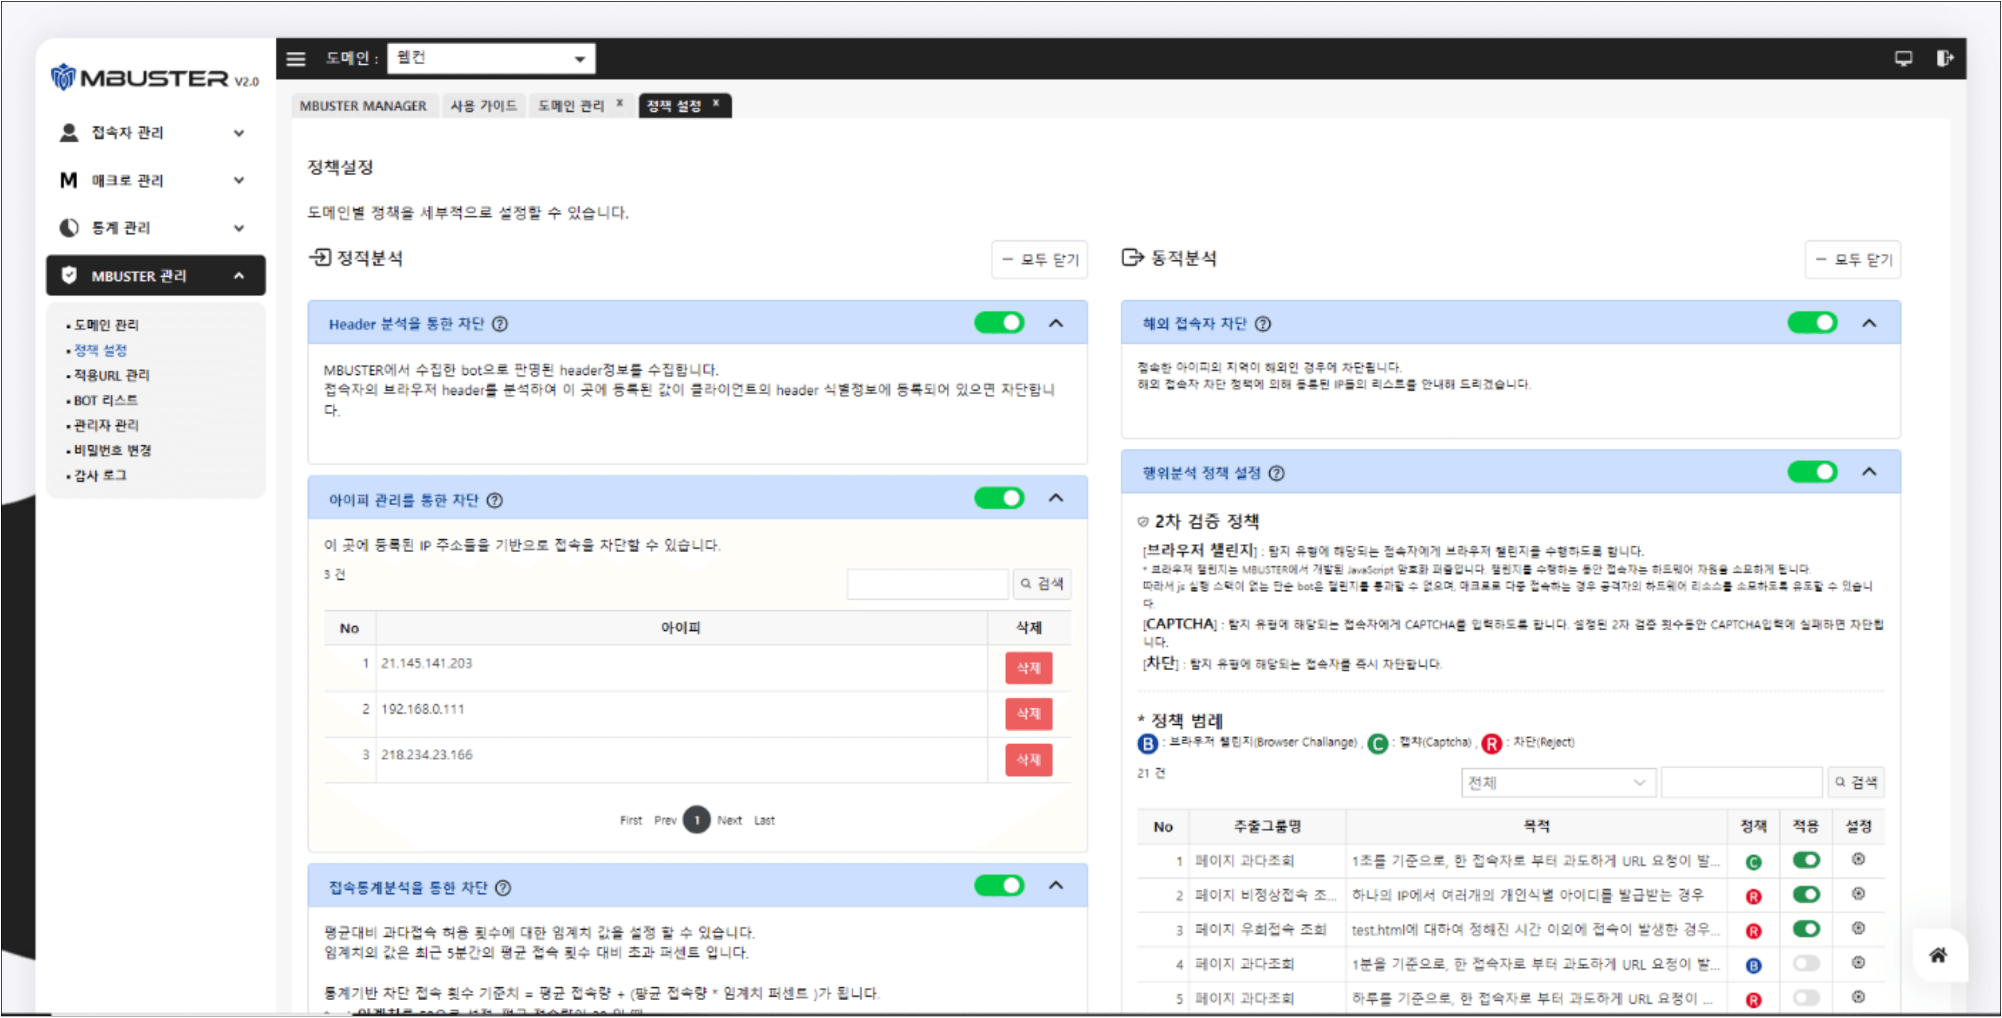
Task: Open 감사 로그 sidebar item
Action: click(99, 475)
